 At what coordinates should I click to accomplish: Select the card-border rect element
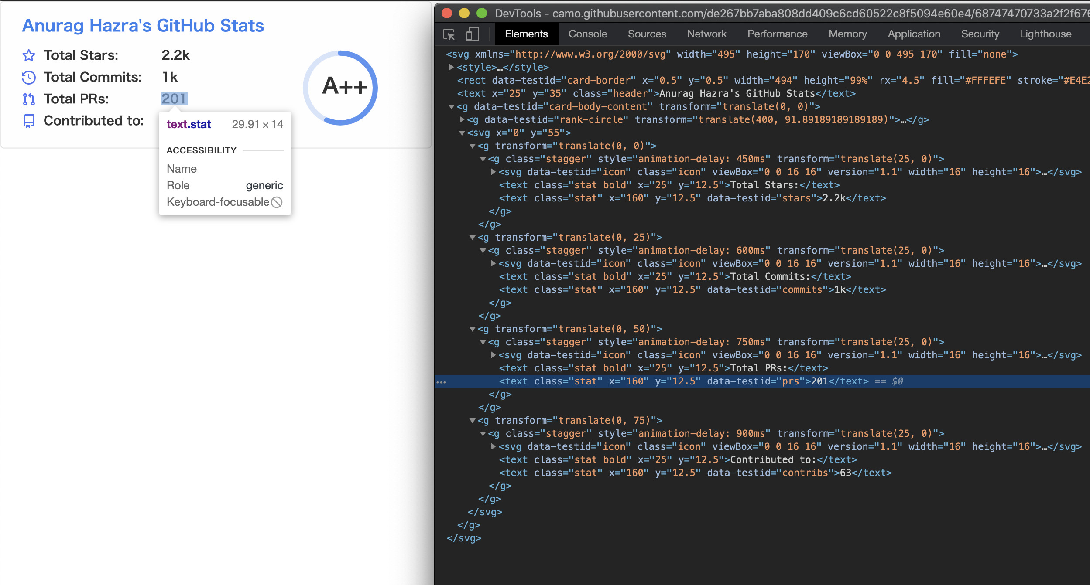tap(762, 80)
